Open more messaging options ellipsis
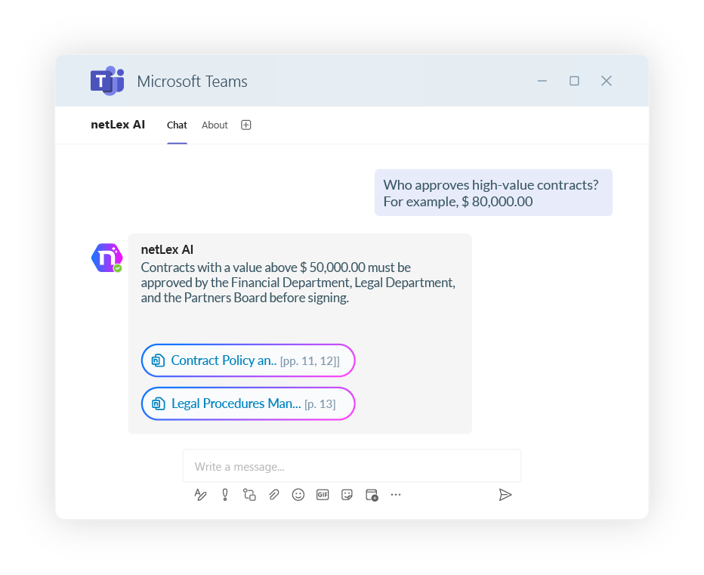This screenshot has width=704, height=575. [396, 495]
